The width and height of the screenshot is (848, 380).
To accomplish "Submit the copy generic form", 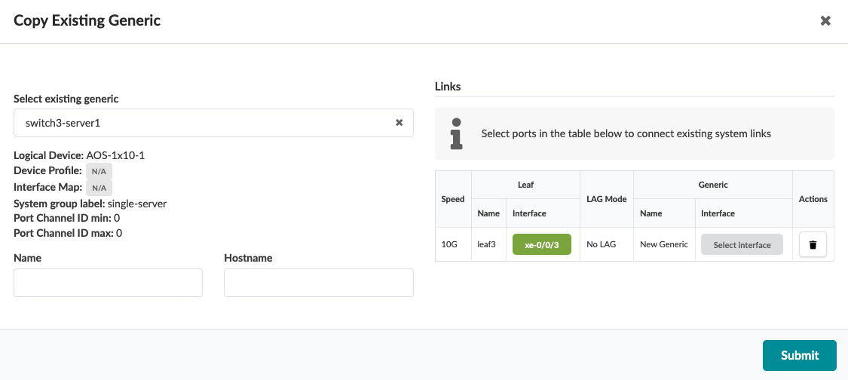I will [800, 356].
